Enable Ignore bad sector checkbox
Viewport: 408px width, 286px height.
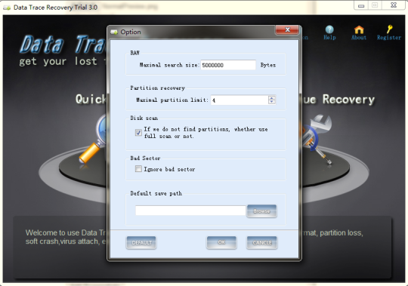138,169
